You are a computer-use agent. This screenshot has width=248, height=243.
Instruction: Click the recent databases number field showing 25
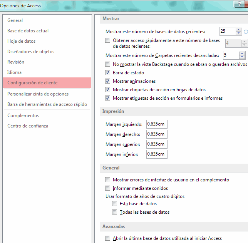[x=228, y=31]
